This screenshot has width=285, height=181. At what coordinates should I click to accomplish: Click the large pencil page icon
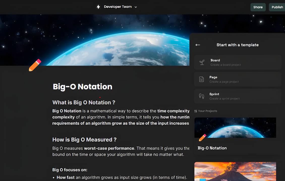35,65
